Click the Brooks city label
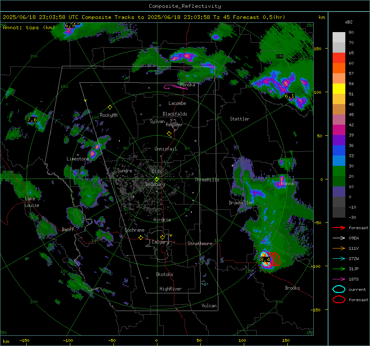This screenshot has width=370, height=346. (292, 288)
